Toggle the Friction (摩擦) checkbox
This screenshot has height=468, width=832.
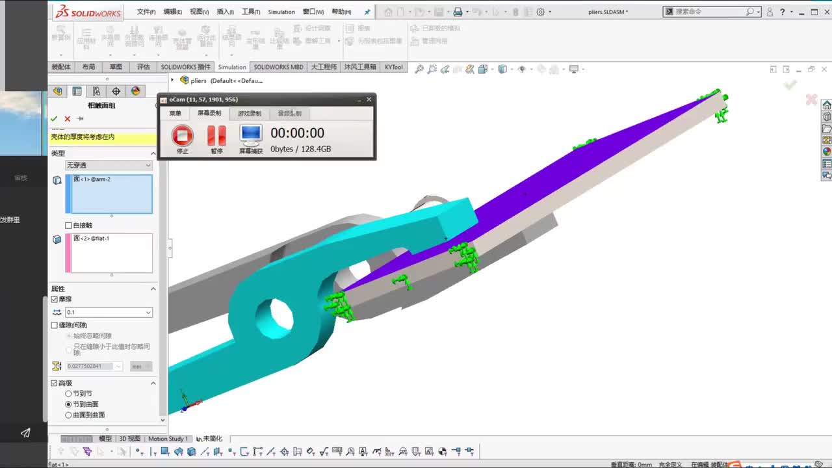[55, 299]
